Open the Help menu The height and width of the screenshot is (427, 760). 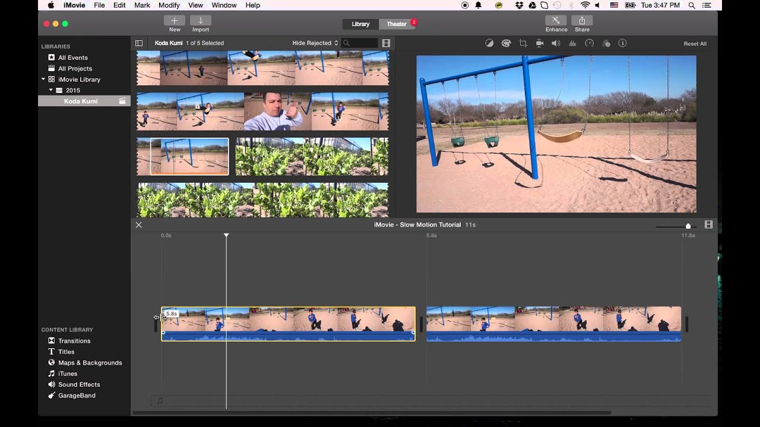pyautogui.click(x=253, y=5)
